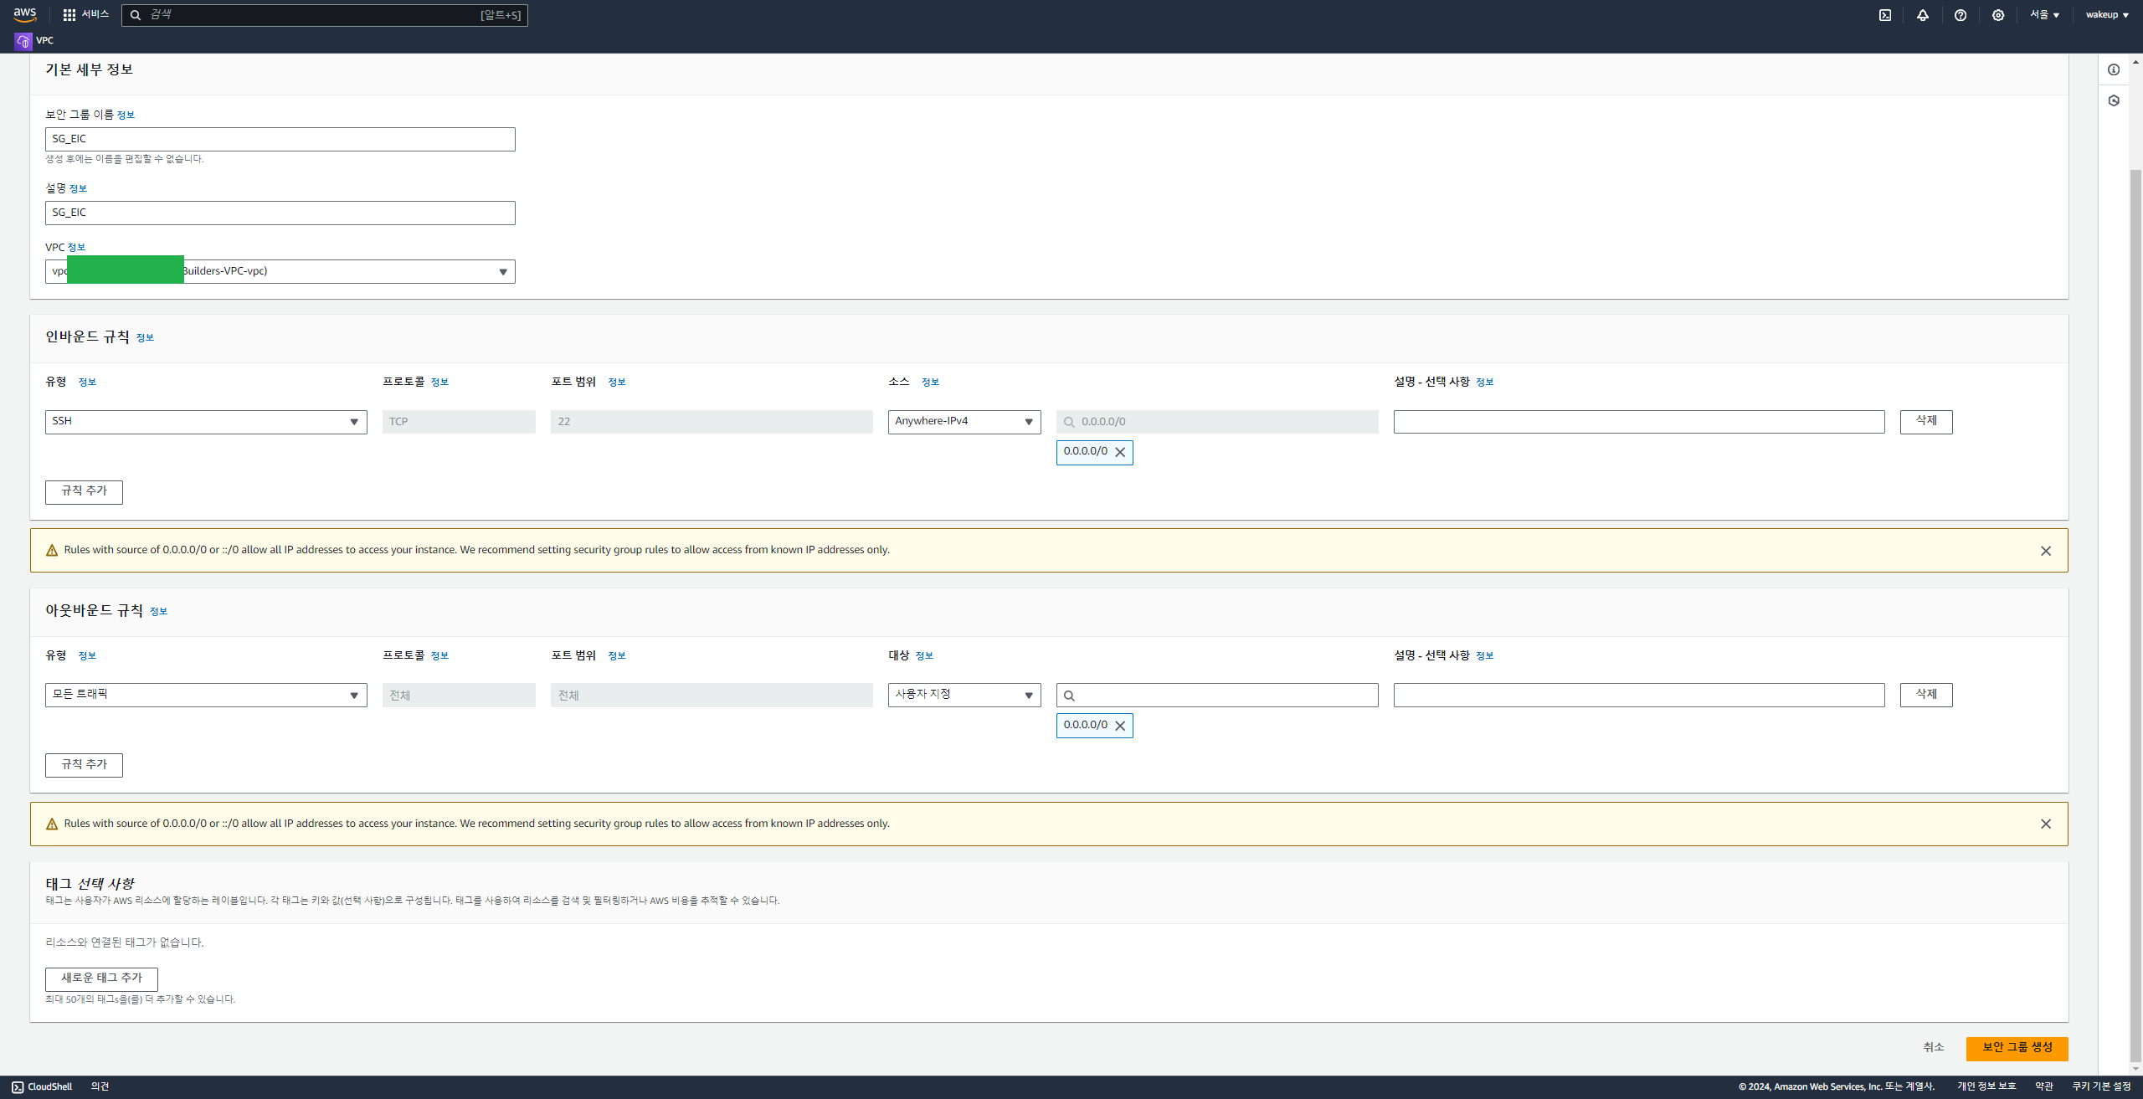The width and height of the screenshot is (2143, 1099).
Task: Open the help question mark icon
Action: click(x=1960, y=15)
